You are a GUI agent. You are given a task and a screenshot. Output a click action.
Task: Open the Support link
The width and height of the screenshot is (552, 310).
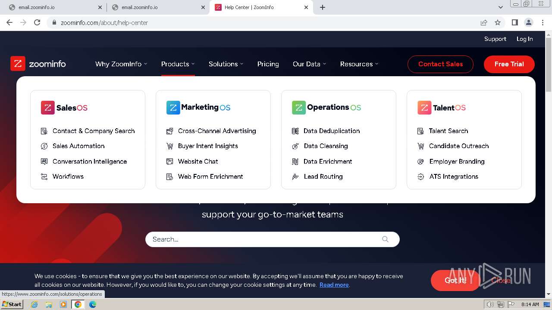click(x=495, y=39)
